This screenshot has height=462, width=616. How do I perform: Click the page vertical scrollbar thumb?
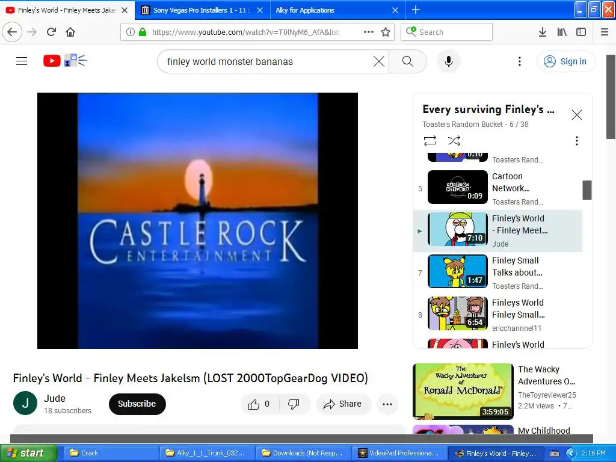(611, 97)
